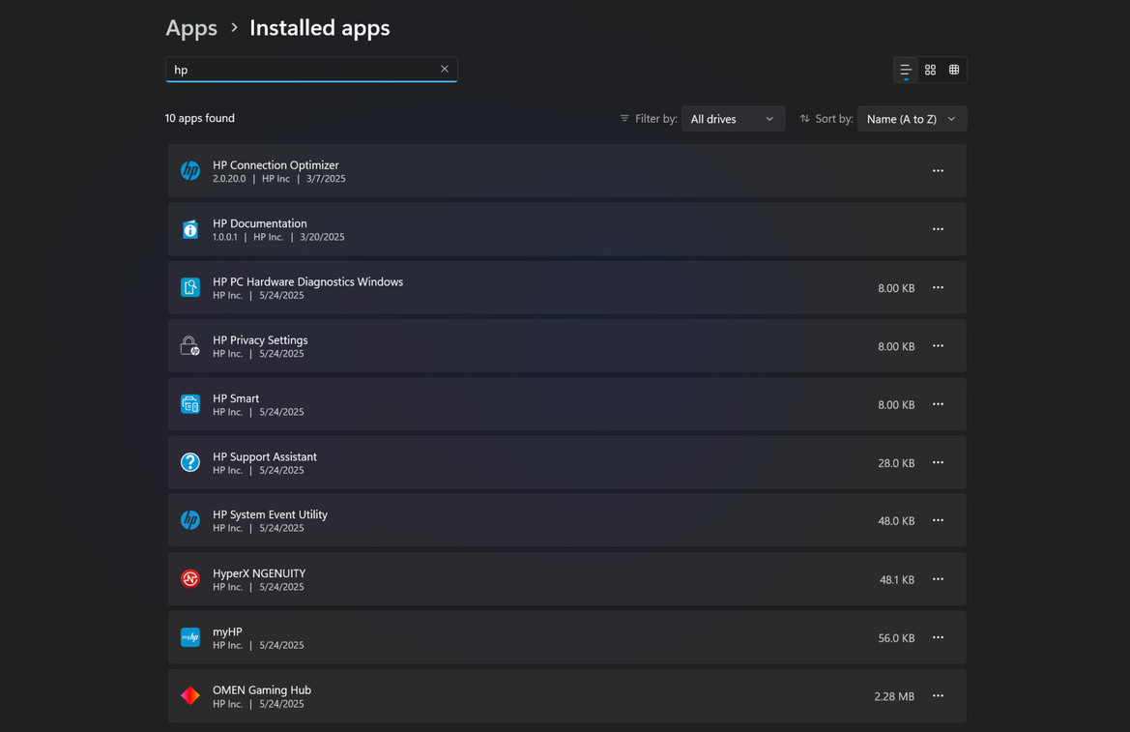Click the 1.0.0.1 version details line
Screen dimensions: 1130x732
click(x=278, y=237)
